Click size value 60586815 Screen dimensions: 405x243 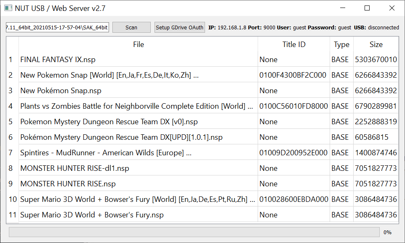[371, 137]
